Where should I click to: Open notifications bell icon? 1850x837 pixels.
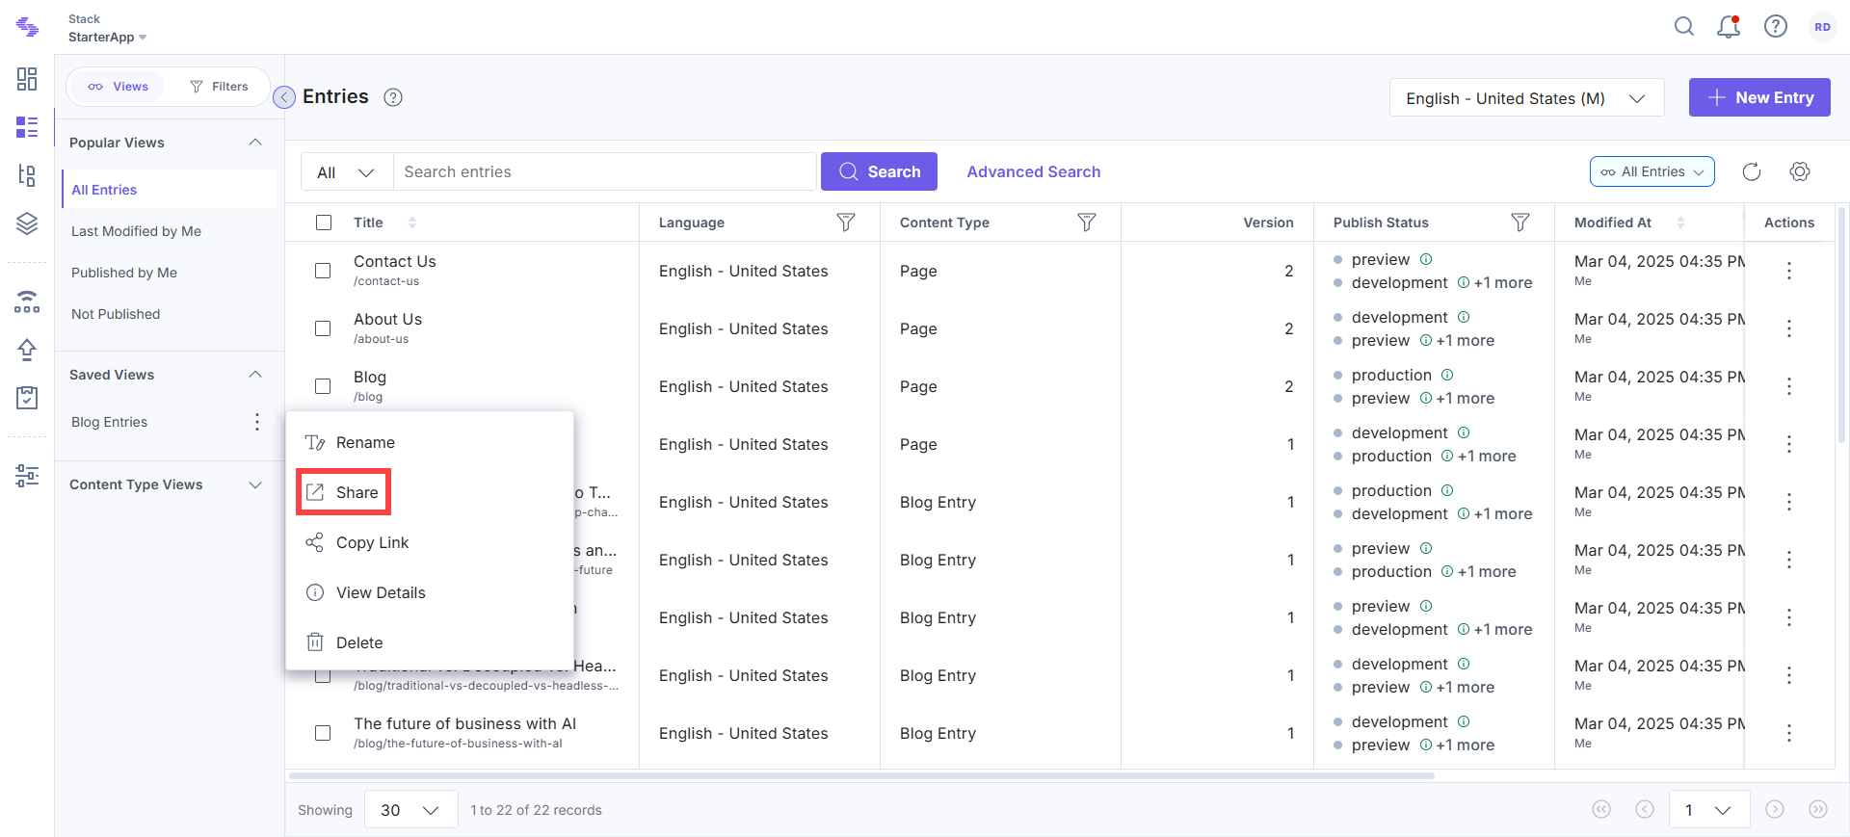coord(1729,27)
